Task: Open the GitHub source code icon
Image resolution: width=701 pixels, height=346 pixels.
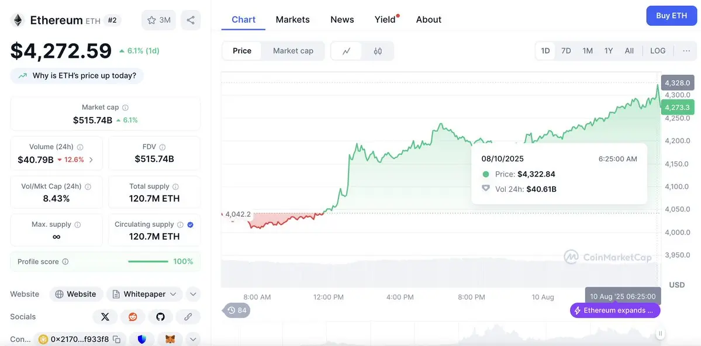Action: click(x=161, y=317)
